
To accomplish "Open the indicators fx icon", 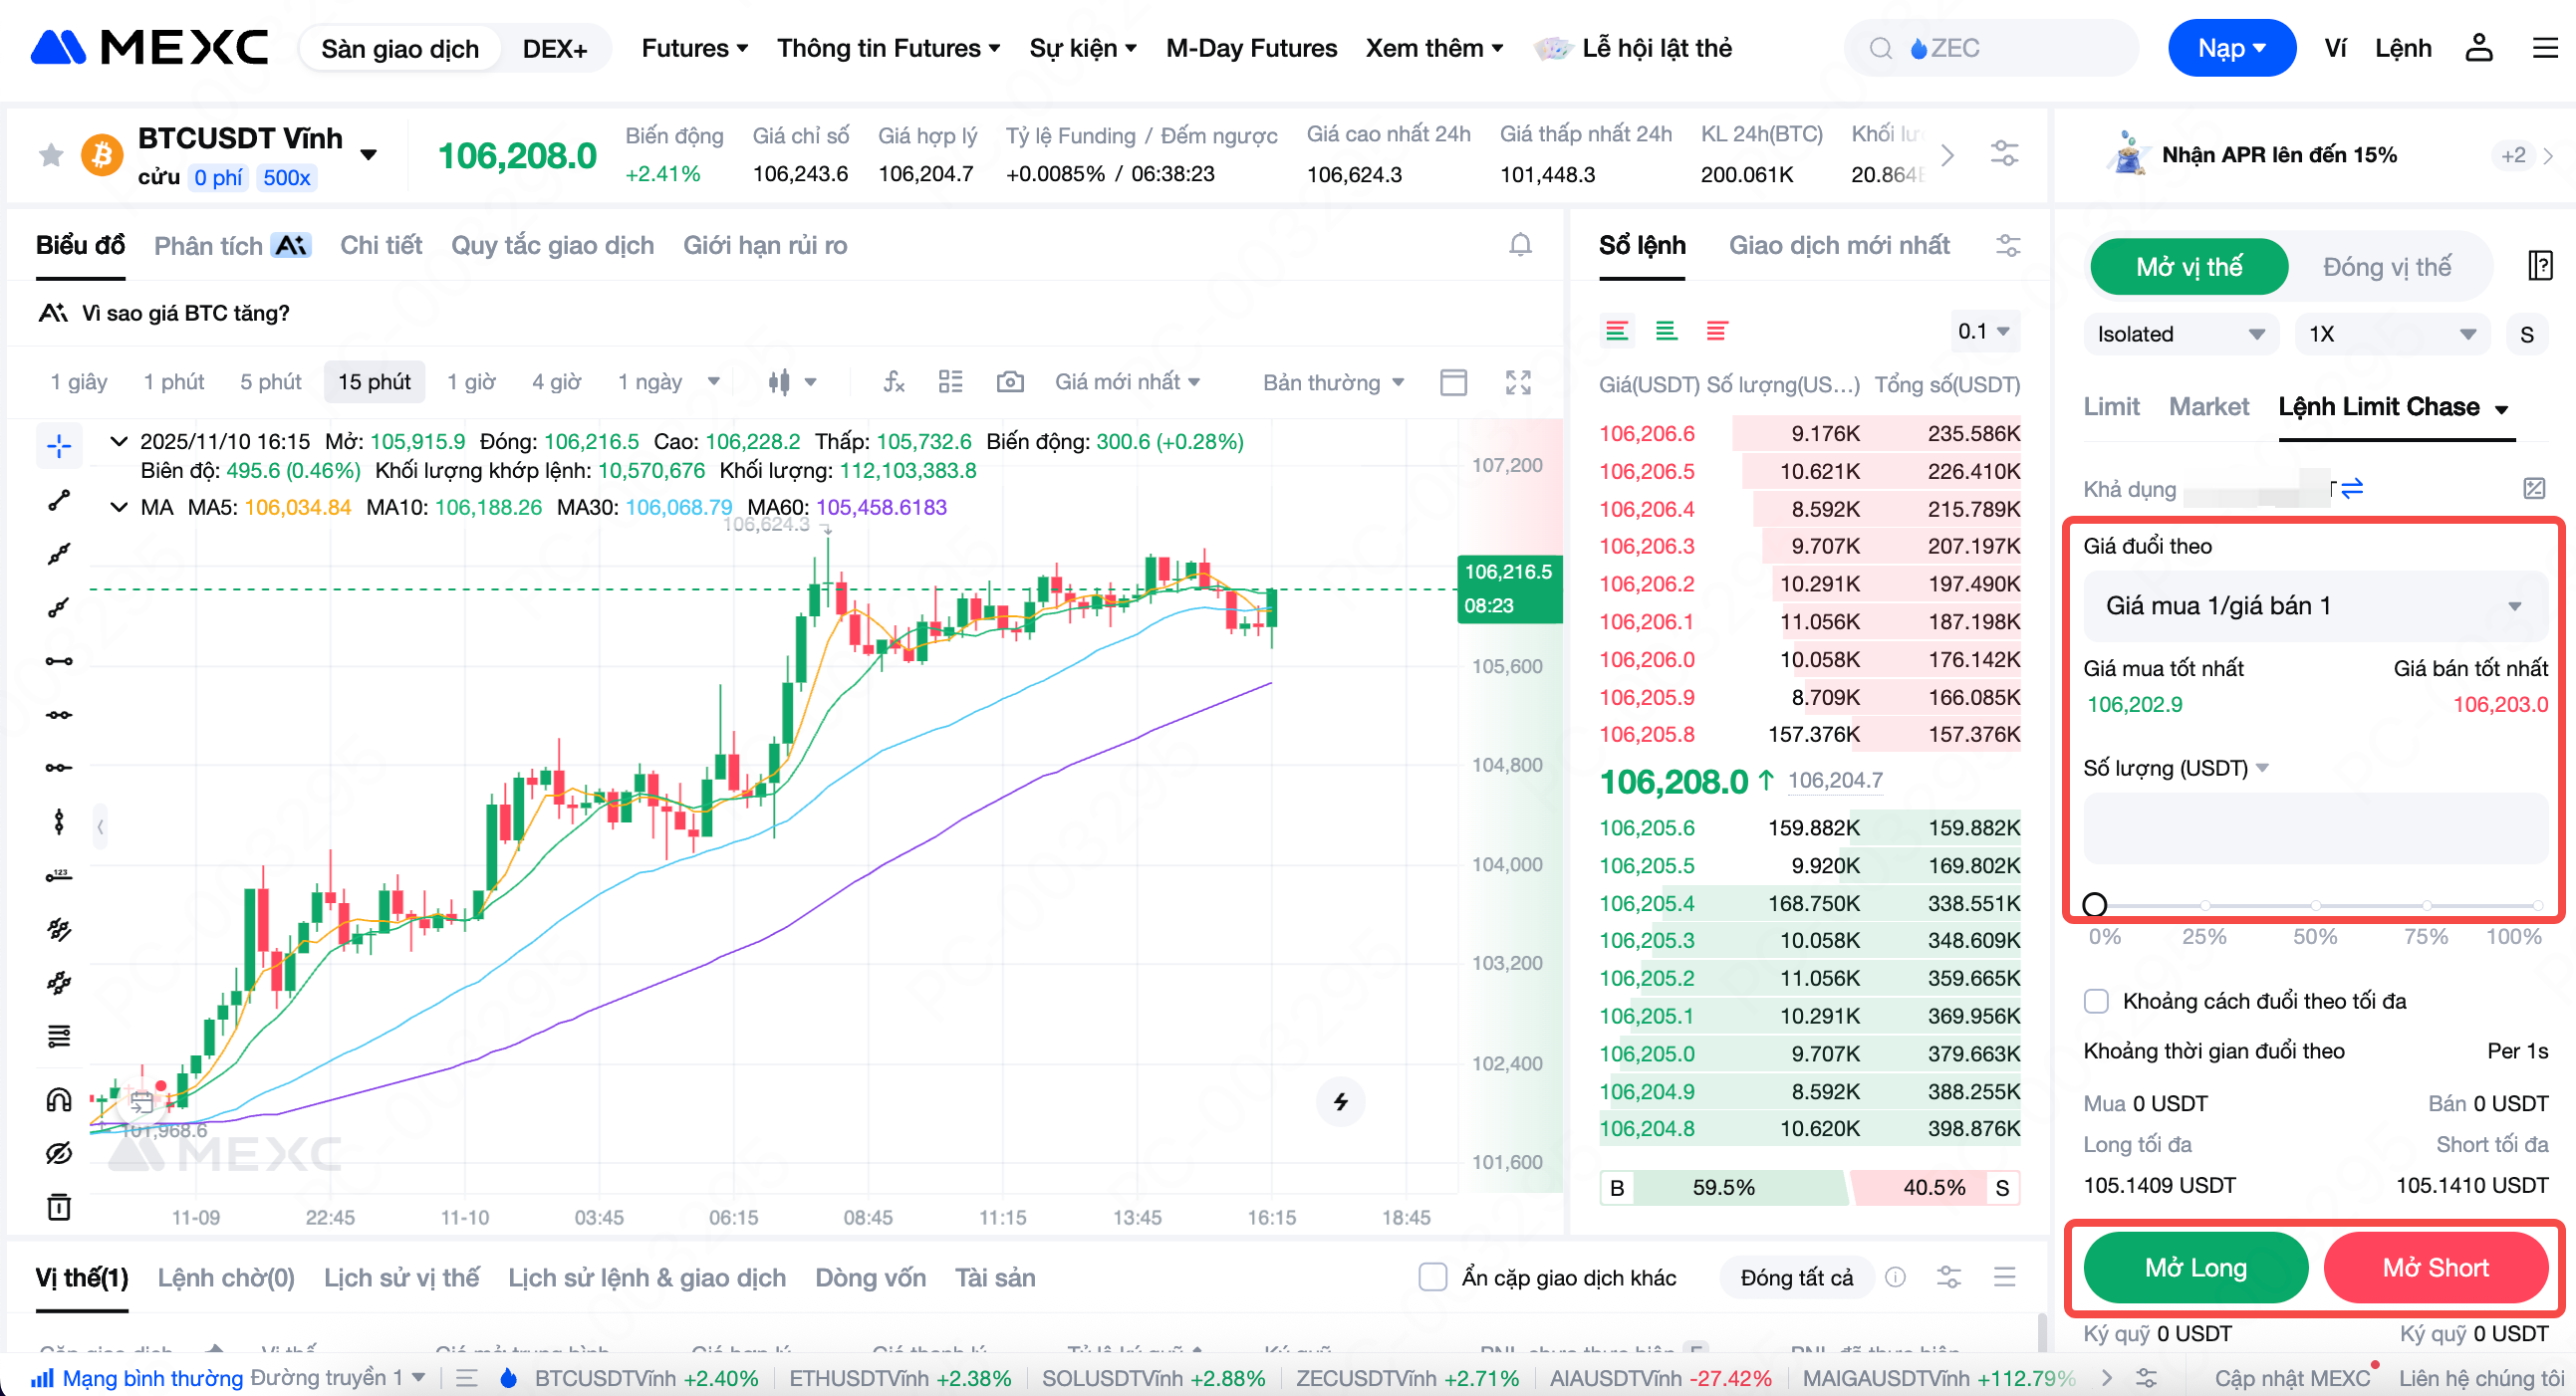I will pyautogui.click(x=893, y=381).
